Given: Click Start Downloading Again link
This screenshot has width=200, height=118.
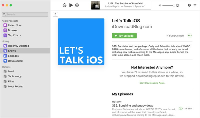Looking at the screenshot, I should (152, 83).
